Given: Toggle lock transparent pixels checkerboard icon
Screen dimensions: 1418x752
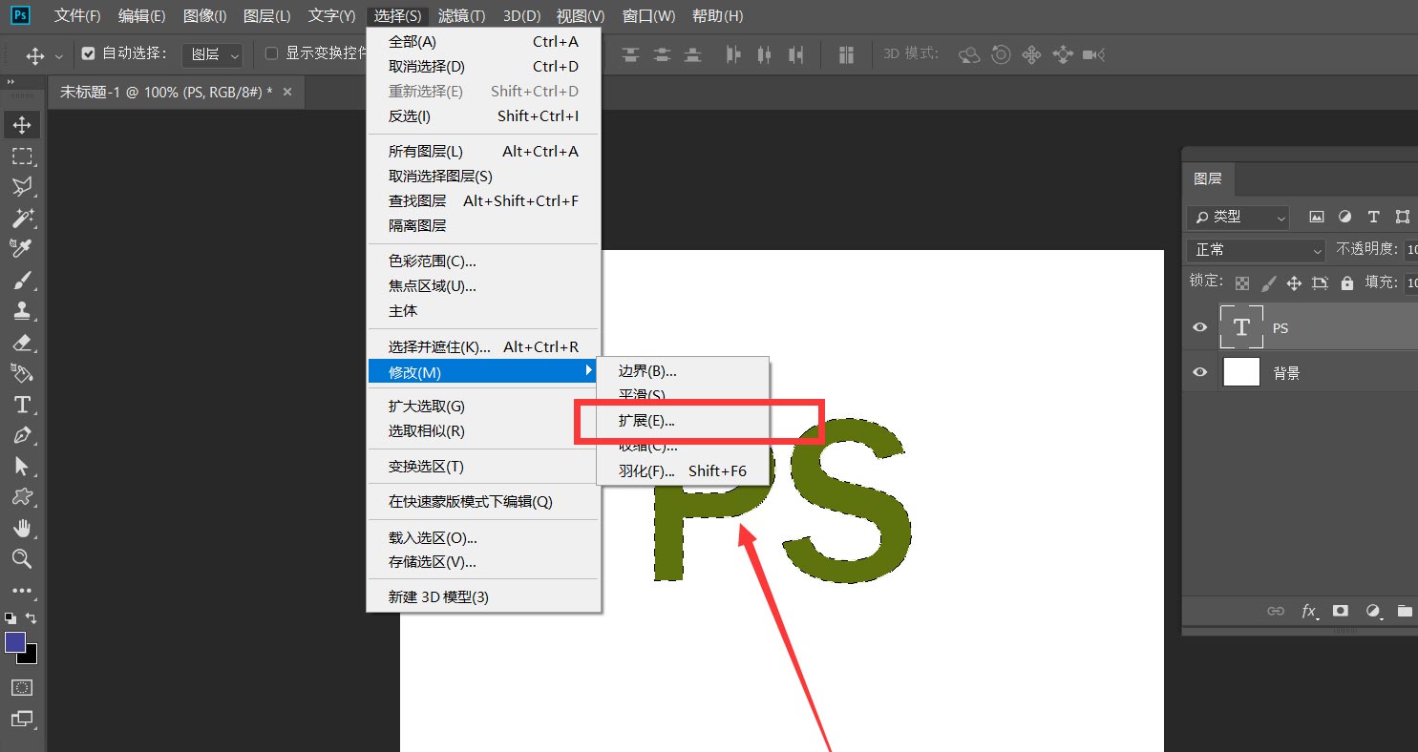Looking at the screenshot, I should [x=1241, y=283].
